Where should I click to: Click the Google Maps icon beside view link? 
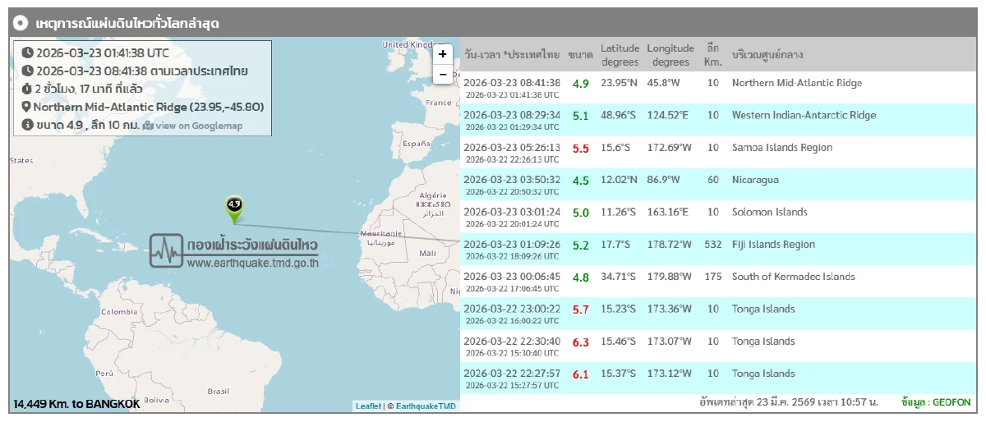(148, 126)
